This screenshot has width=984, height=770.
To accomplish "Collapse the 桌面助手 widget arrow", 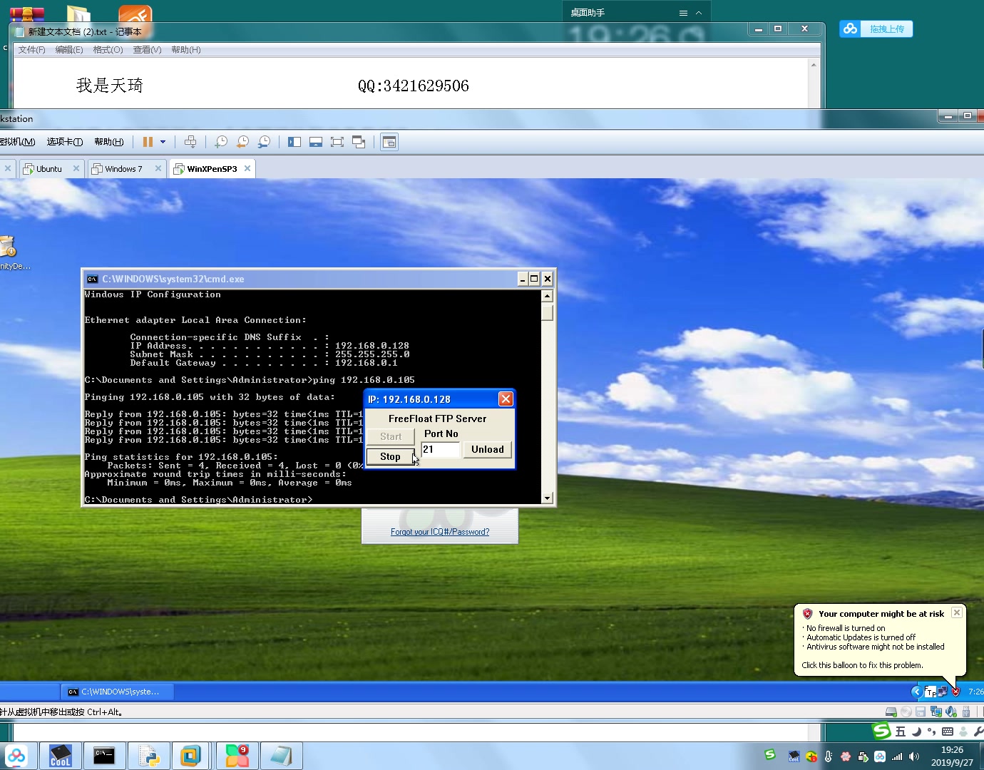I will pyautogui.click(x=699, y=13).
